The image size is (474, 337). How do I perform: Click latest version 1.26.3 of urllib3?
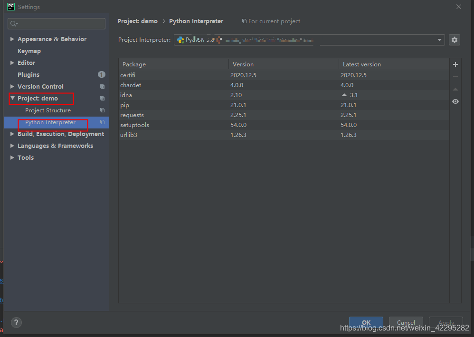click(349, 135)
